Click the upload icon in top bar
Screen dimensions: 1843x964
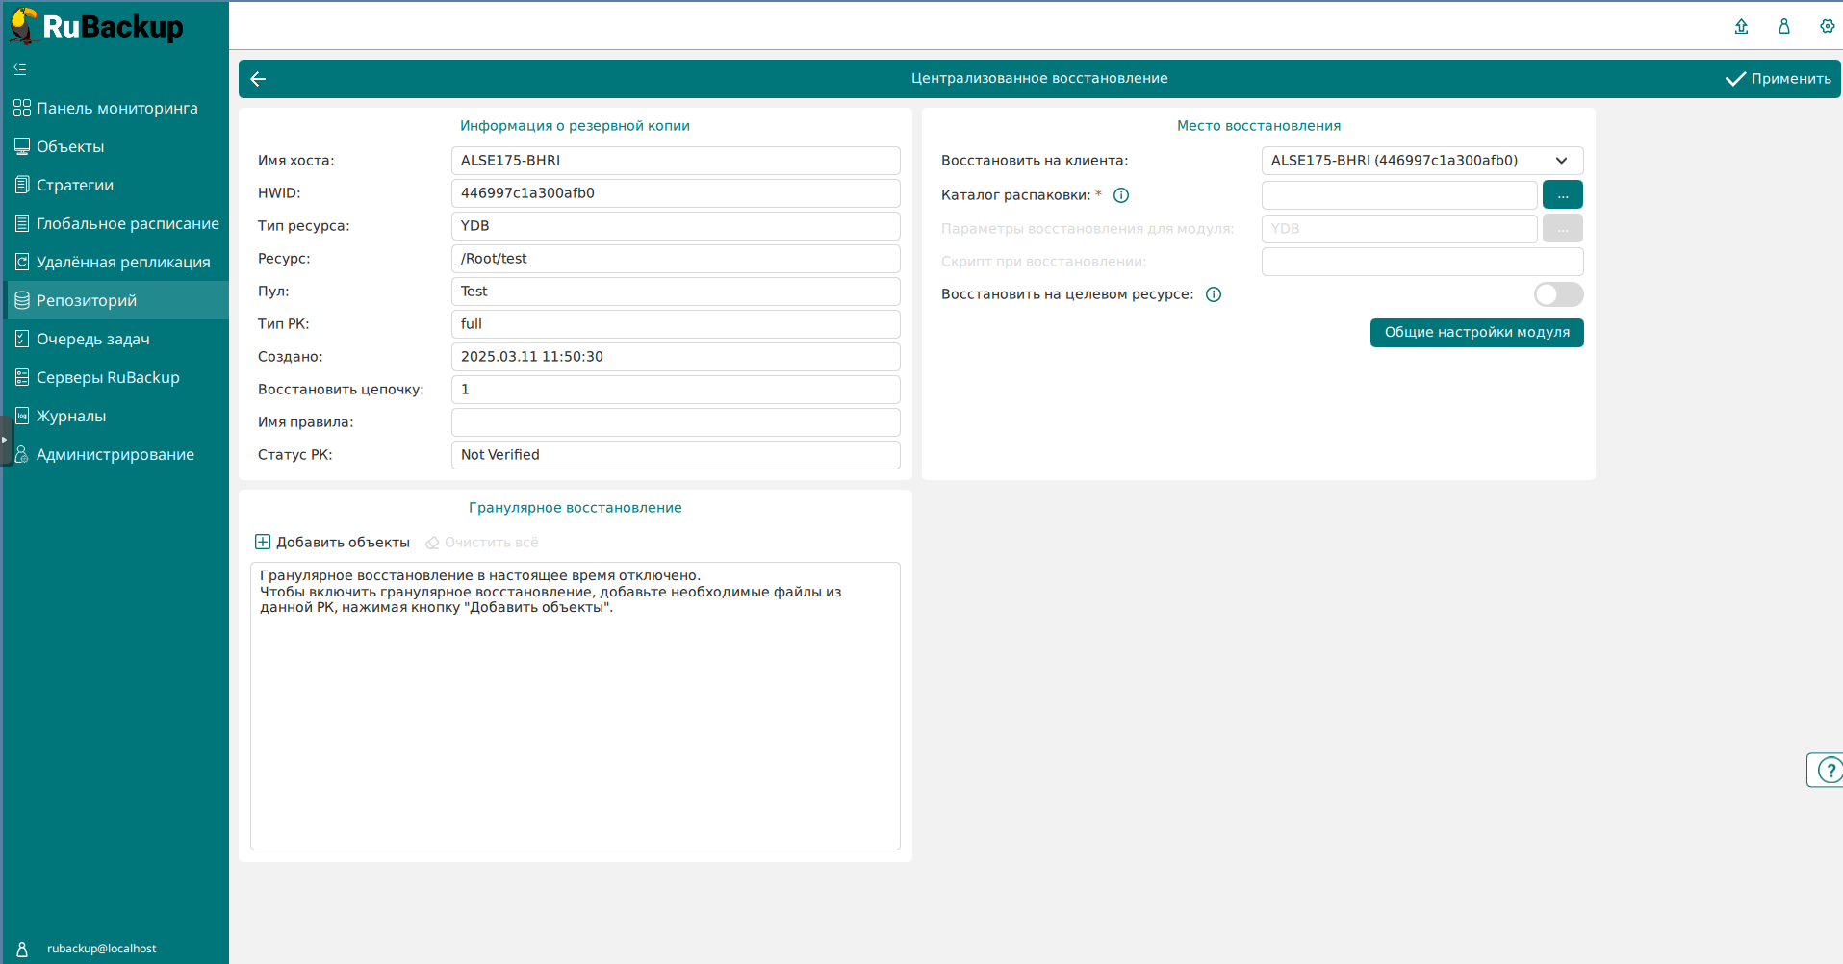pyautogui.click(x=1741, y=26)
